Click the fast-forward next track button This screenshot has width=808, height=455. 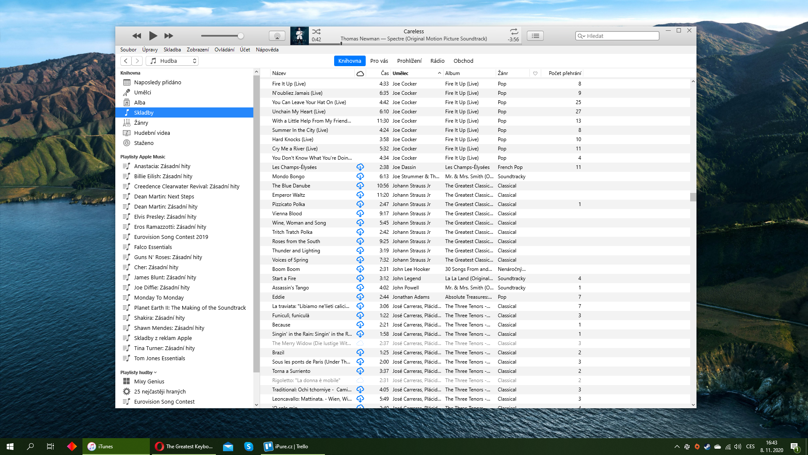pyautogui.click(x=169, y=36)
